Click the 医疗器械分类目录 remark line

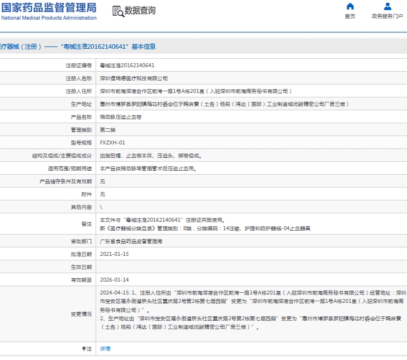(205, 228)
